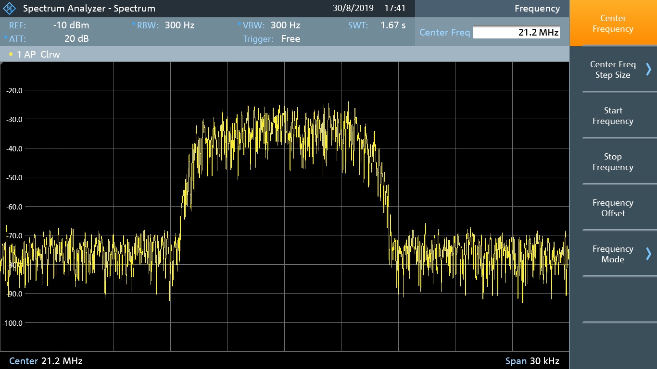Click the -60.0 axis label
657x369 pixels.
point(14,207)
